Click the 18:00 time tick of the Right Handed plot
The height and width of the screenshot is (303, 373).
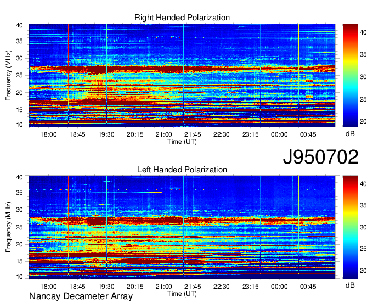click(x=48, y=134)
